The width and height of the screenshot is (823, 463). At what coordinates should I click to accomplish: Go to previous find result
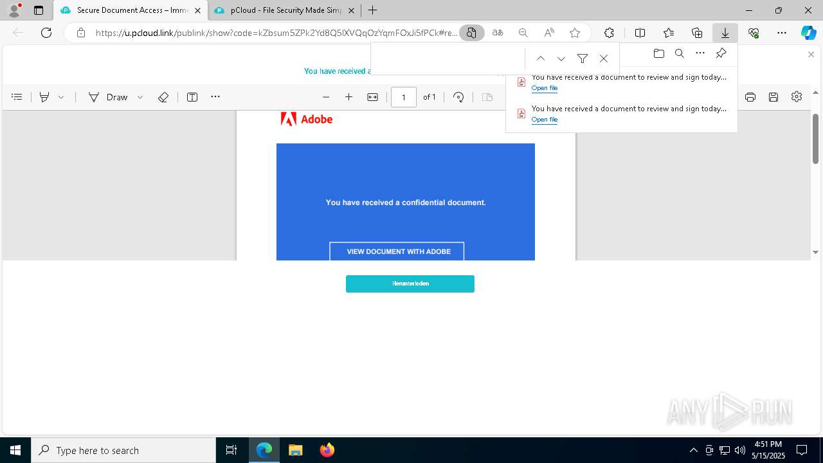pyautogui.click(x=541, y=59)
